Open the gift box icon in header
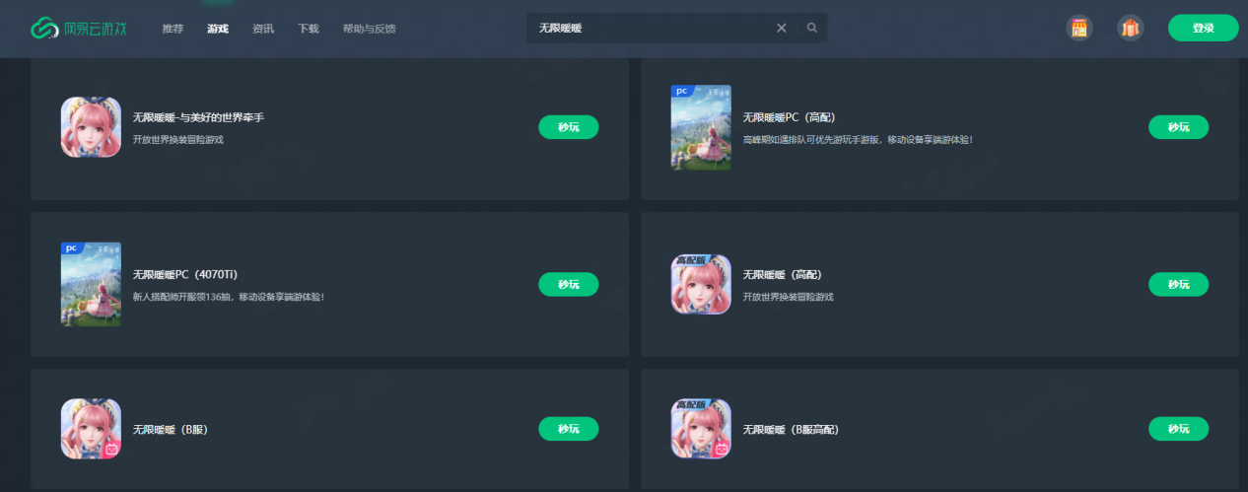This screenshot has height=492, width=1248. (1131, 28)
